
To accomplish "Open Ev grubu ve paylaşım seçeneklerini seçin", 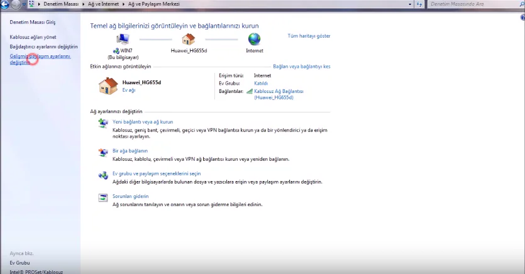I will click(x=157, y=173).
